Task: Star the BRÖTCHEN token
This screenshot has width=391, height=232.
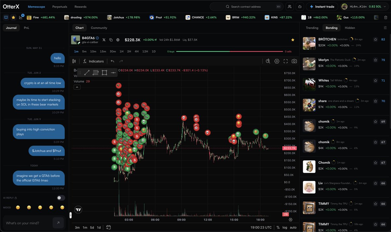Action: pyautogui.click(x=375, y=39)
